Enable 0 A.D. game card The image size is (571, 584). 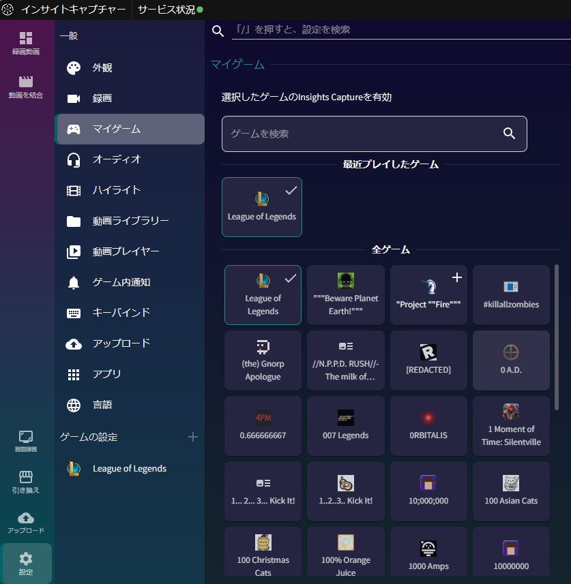[511, 360]
